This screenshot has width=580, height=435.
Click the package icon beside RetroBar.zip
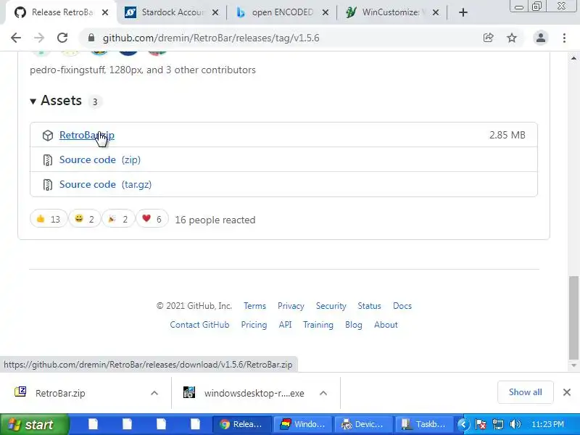pyautogui.click(x=48, y=136)
